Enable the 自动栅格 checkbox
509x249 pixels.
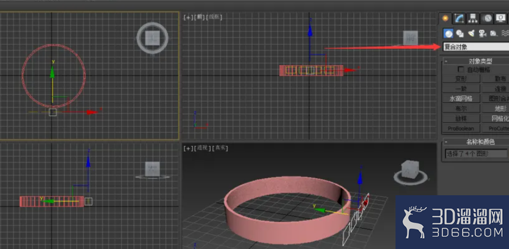[x=460, y=69]
